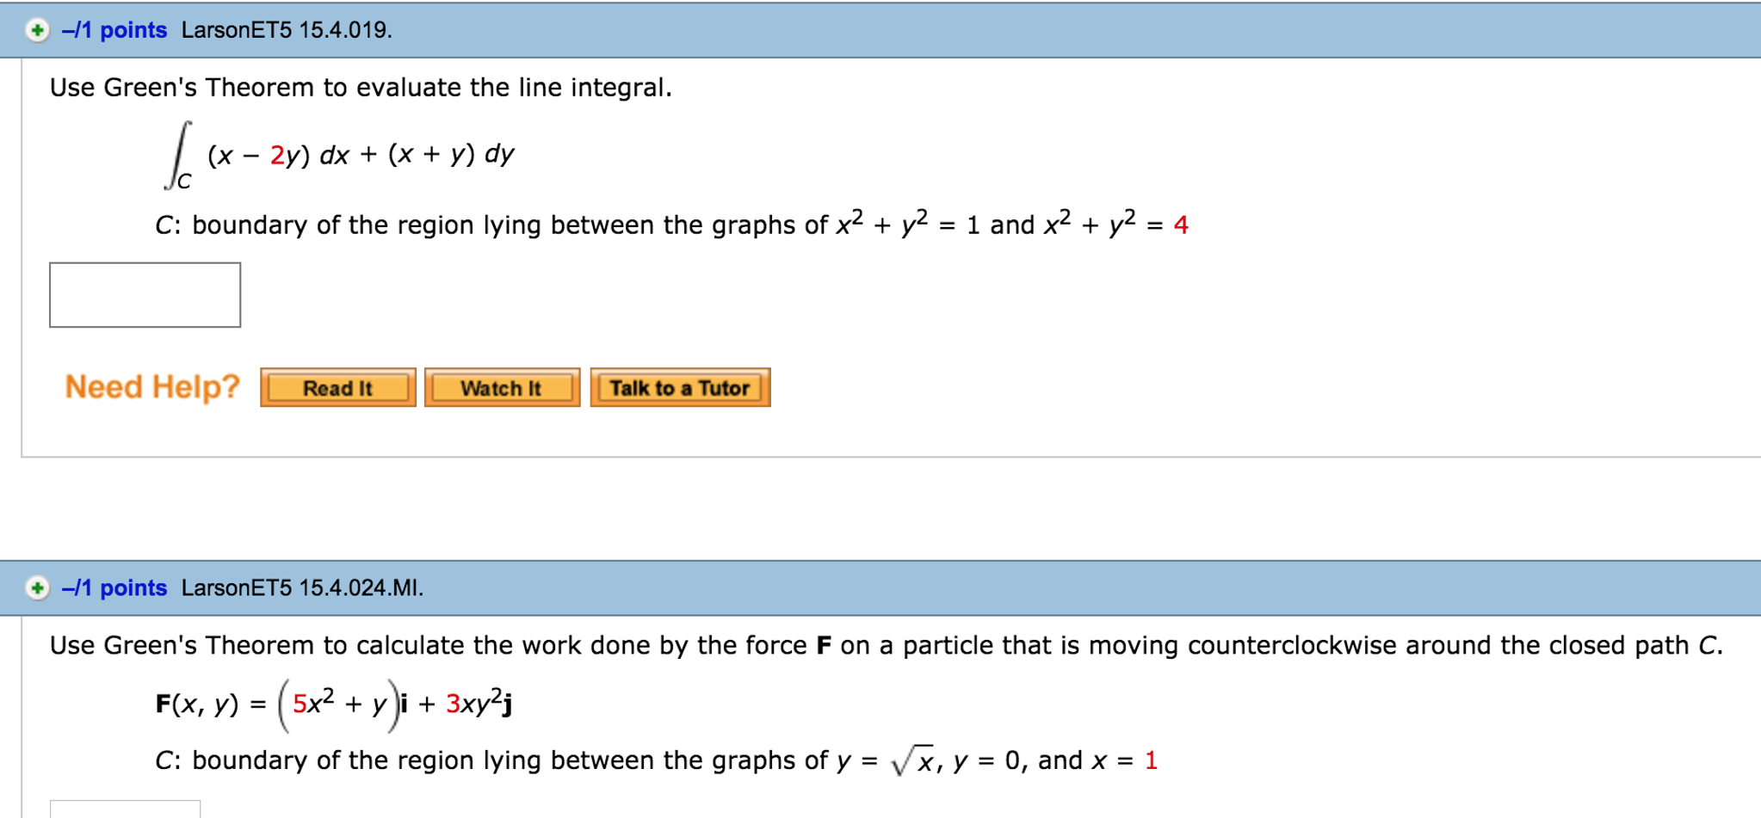
Task: Open the Read It resource
Action: pos(337,388)
